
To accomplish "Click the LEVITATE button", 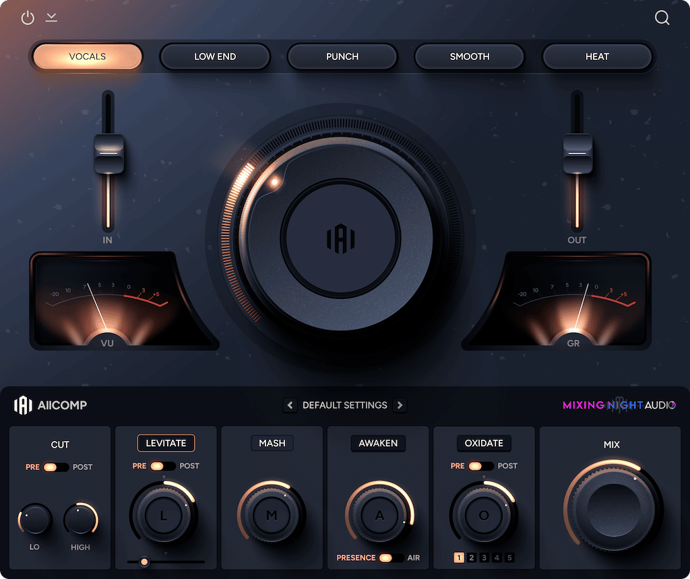I will 166,443.
